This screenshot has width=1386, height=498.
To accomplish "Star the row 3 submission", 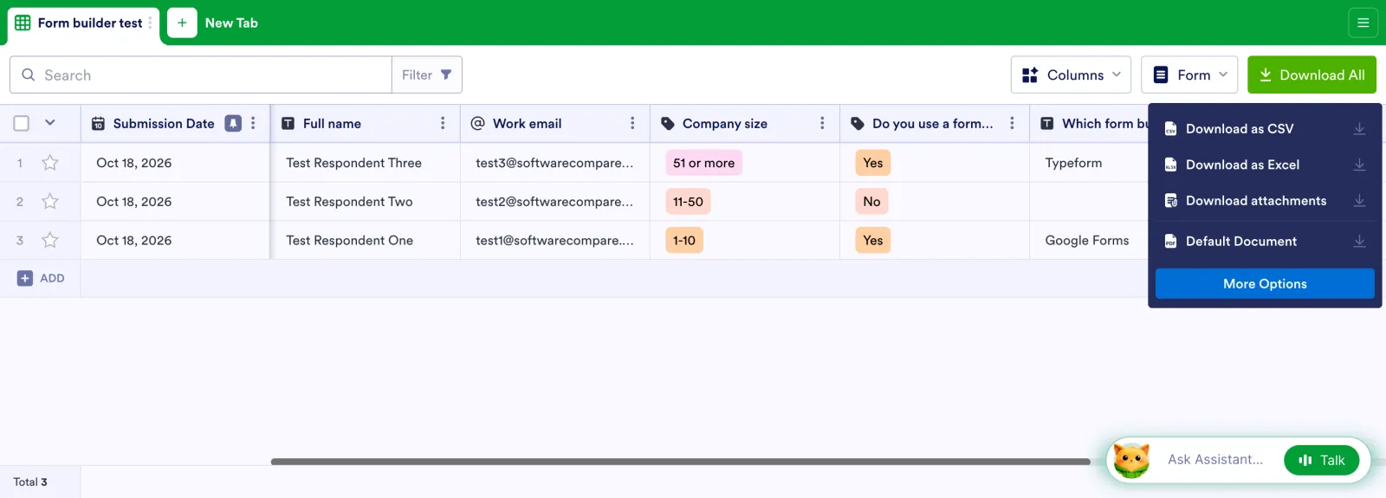I will (50, 240).
